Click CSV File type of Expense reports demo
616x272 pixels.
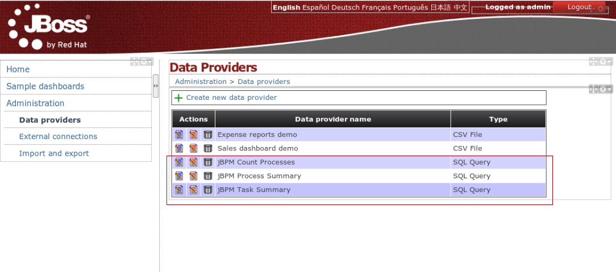coord(468,135)
